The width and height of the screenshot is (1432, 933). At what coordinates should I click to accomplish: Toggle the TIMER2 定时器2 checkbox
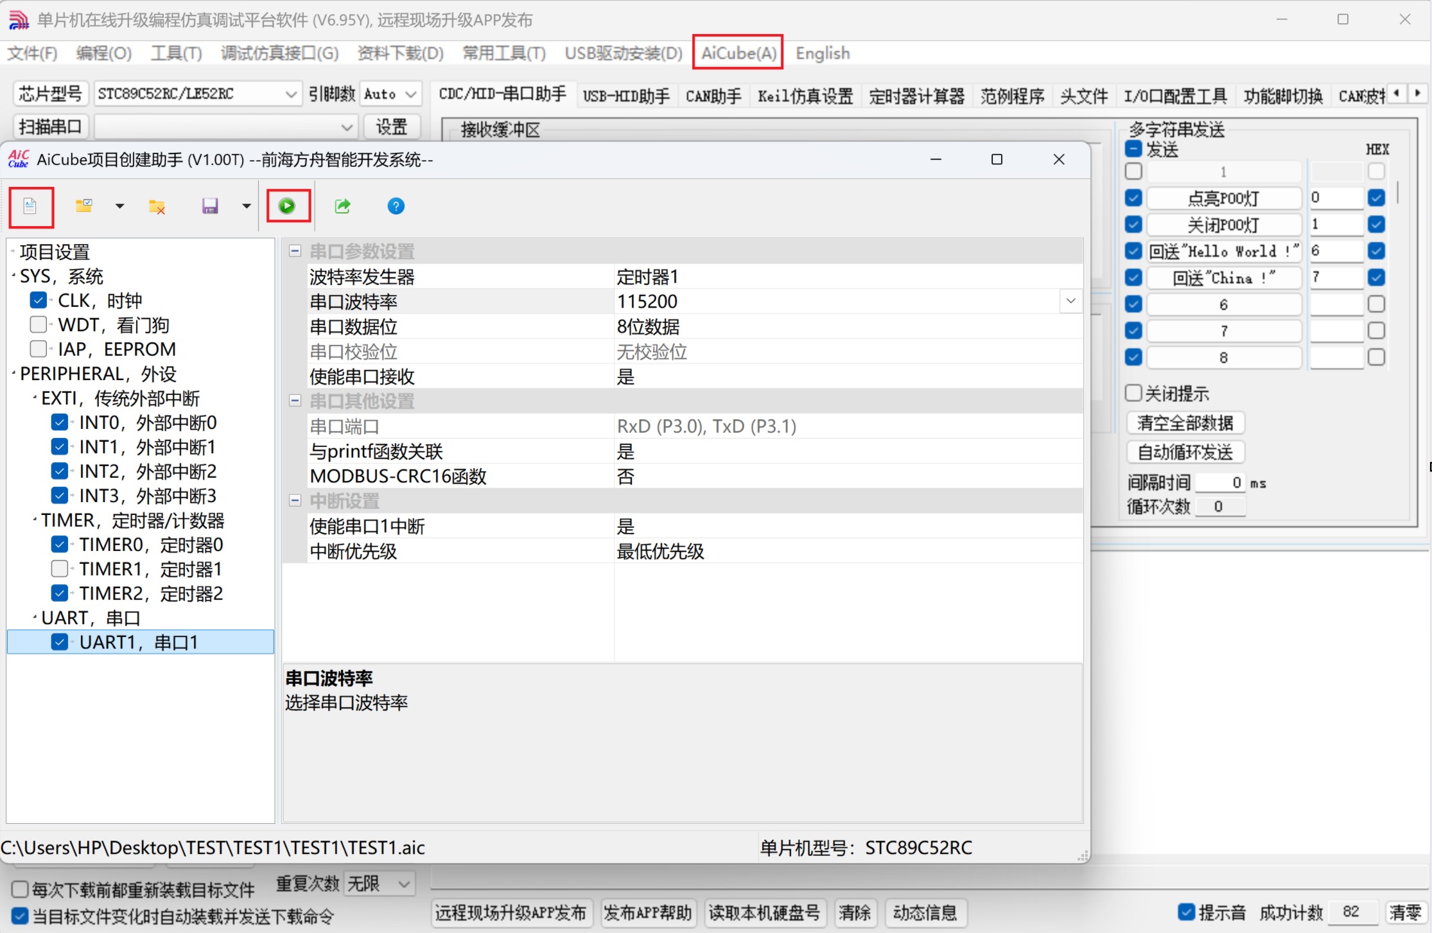(59, 593)
